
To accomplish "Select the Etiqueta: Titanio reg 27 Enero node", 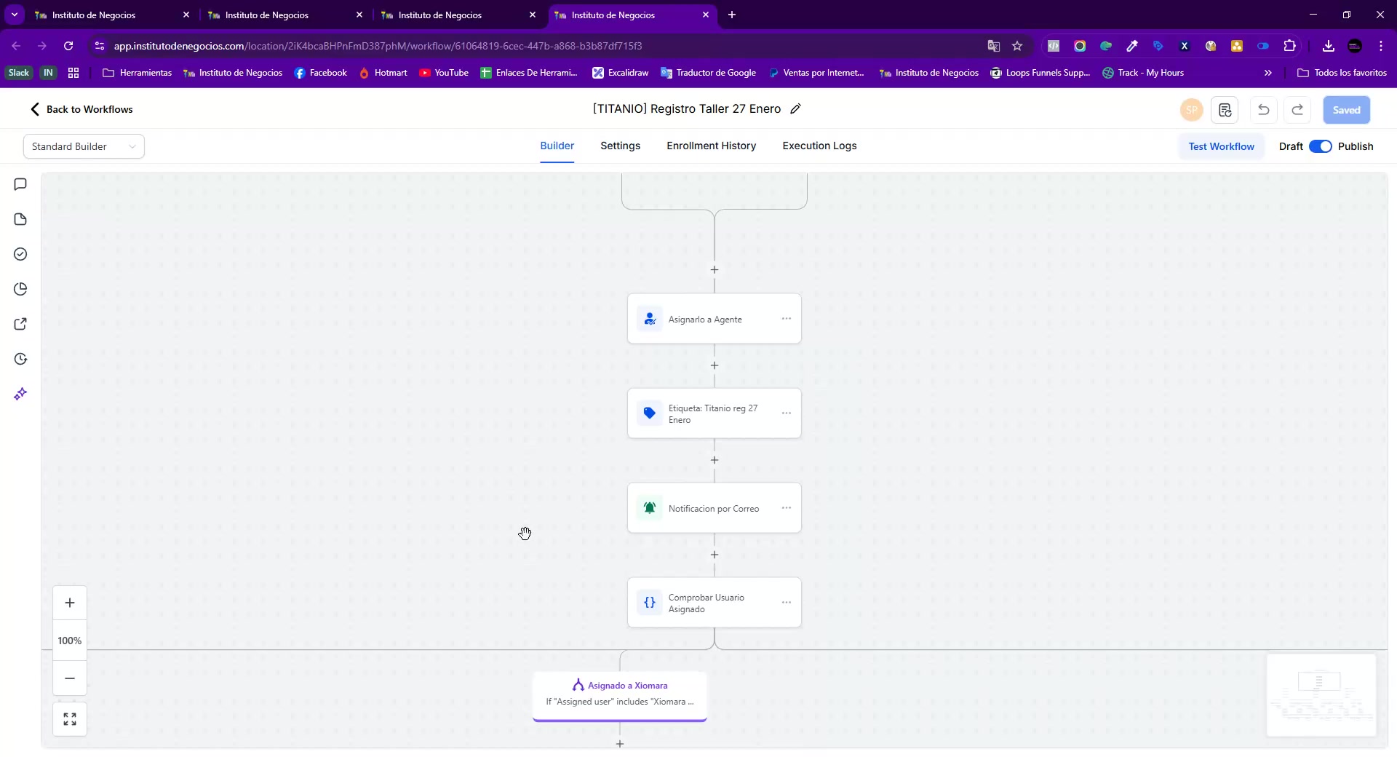I will [706, 413].
